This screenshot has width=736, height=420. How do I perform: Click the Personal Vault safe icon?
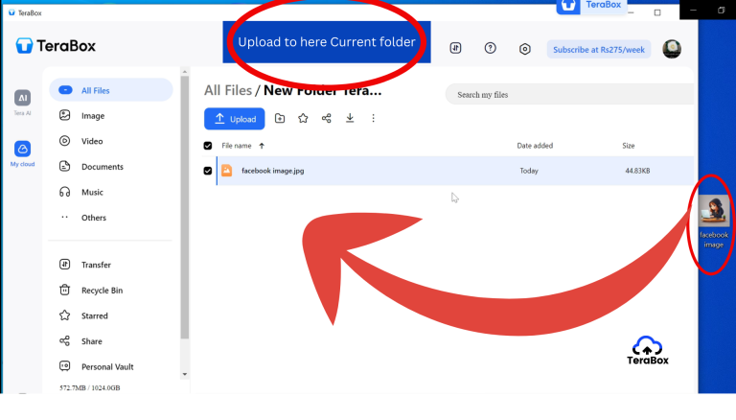click(65, 366)
